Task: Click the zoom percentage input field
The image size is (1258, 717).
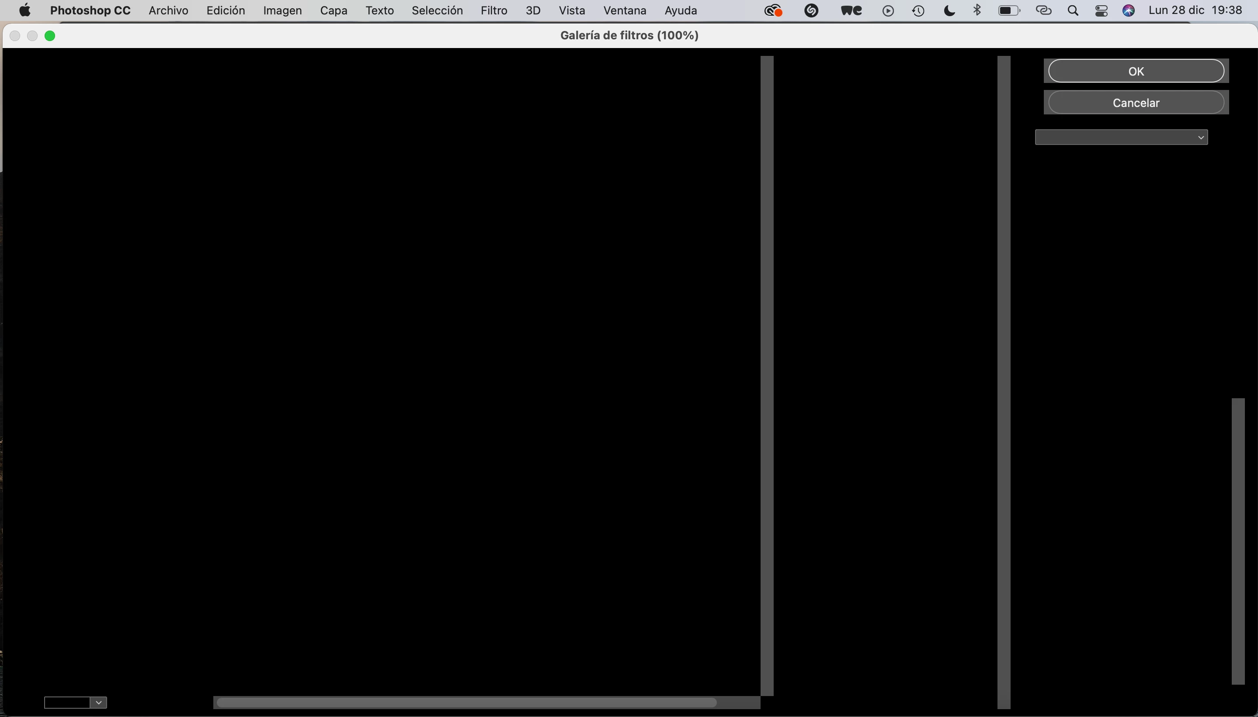Action: [x=67, y=702]
